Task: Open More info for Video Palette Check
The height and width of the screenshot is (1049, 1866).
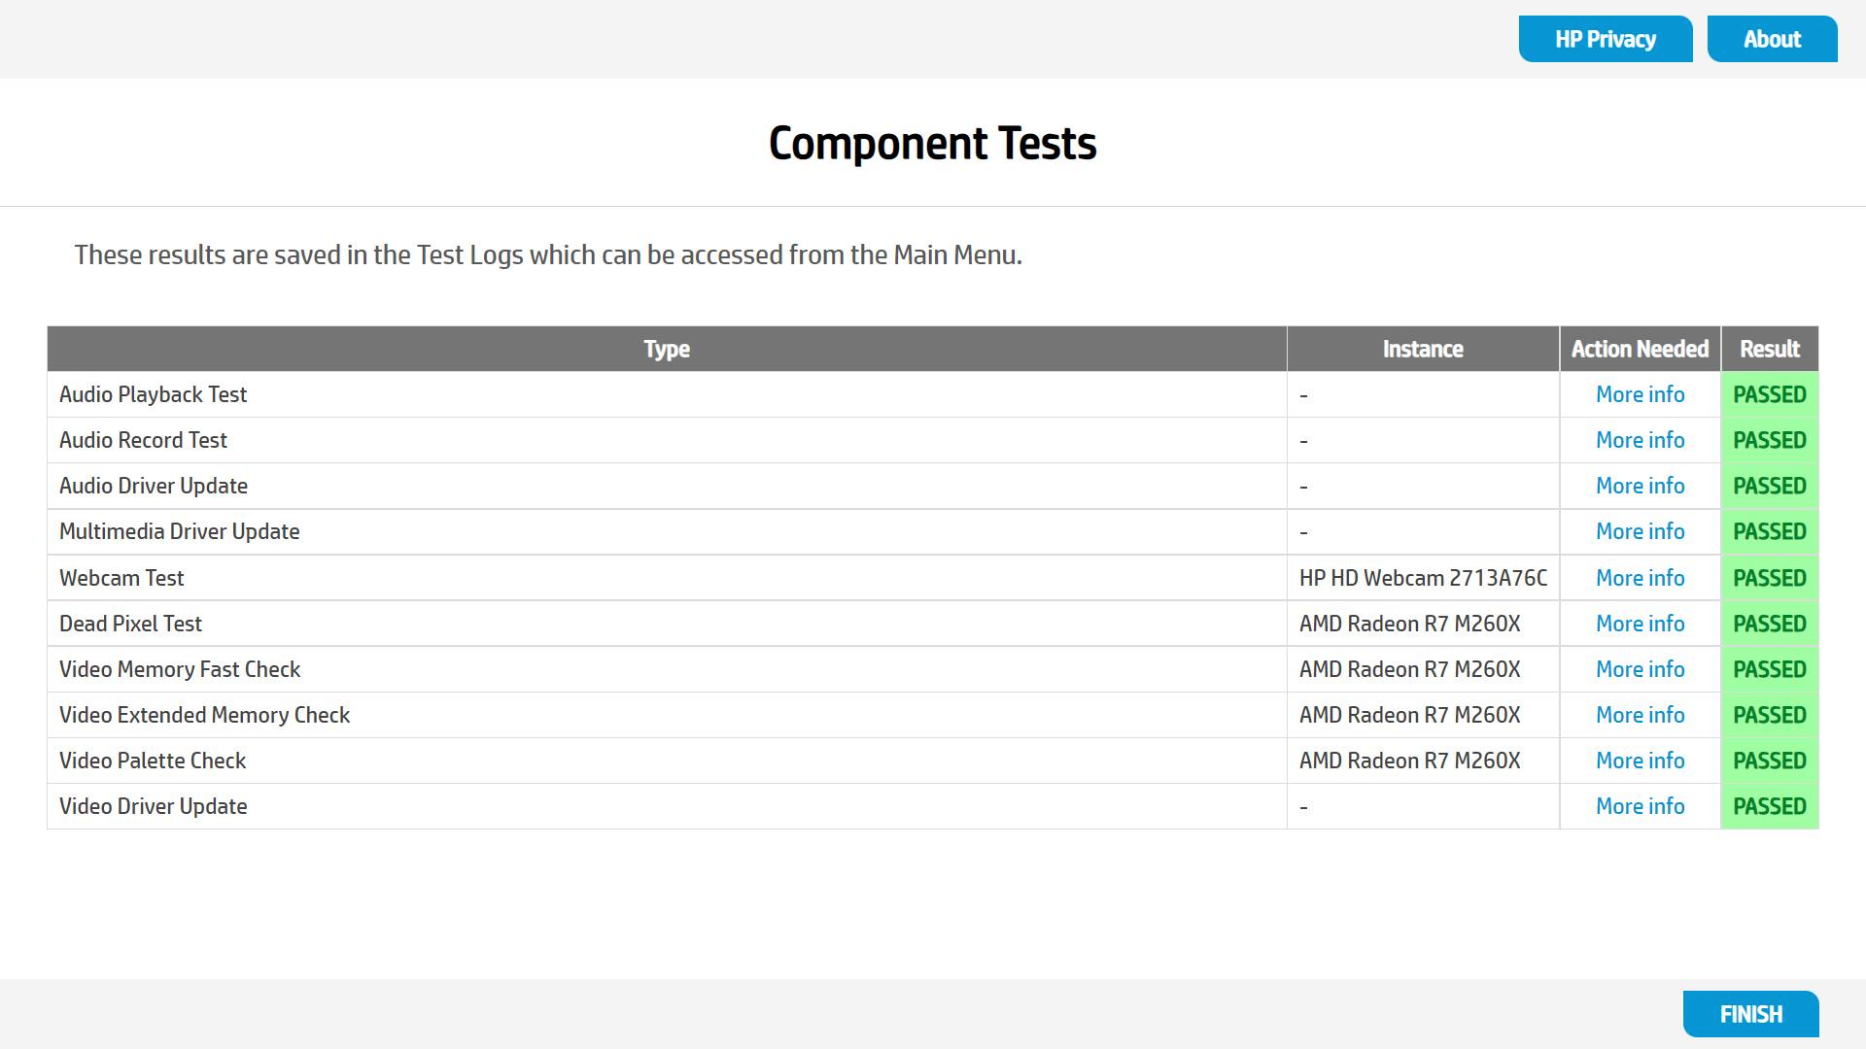Action: 1640,761
